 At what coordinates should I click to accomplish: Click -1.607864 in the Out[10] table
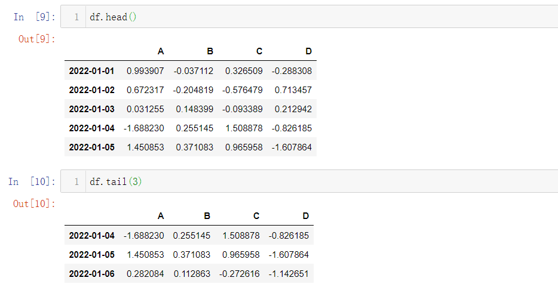(x=289, y=255)
